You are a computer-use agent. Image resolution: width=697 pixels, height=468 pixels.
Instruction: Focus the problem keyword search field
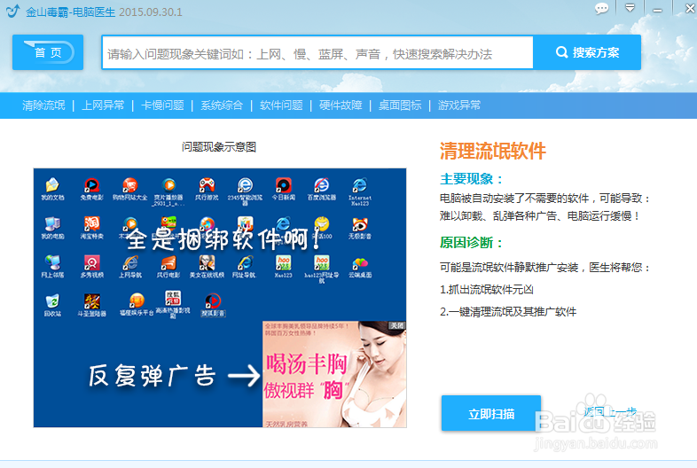click(x=317, y=53)
